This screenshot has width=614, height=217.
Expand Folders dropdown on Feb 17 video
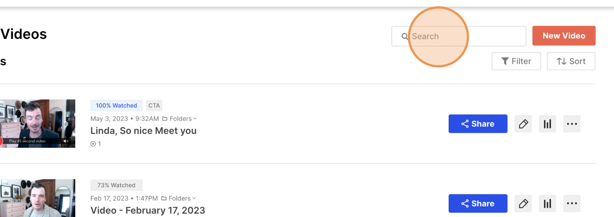178,198
